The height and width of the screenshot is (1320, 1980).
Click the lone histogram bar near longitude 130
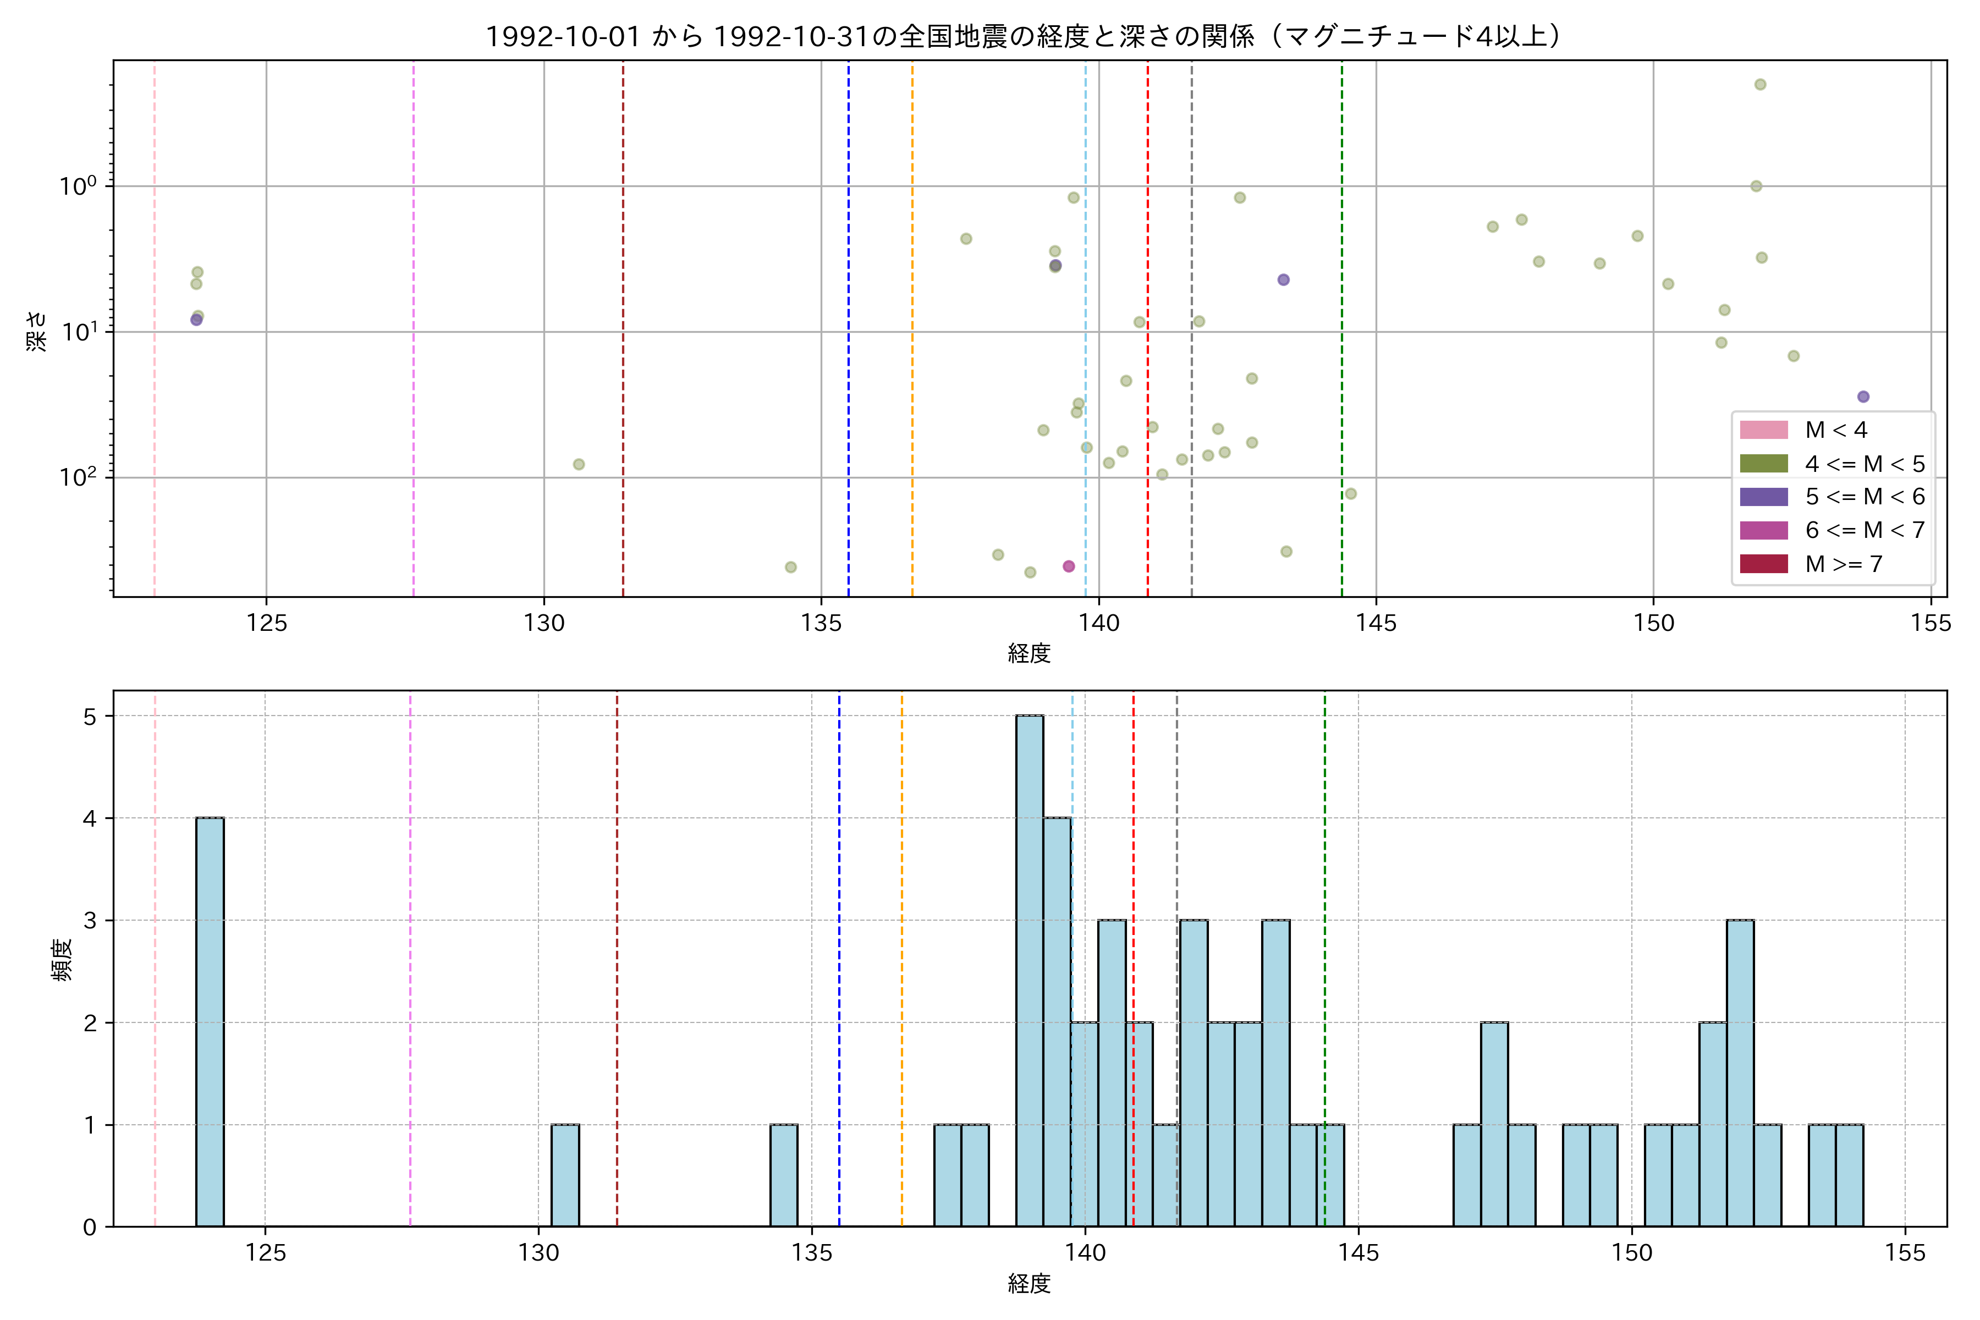click(565, 1175)
